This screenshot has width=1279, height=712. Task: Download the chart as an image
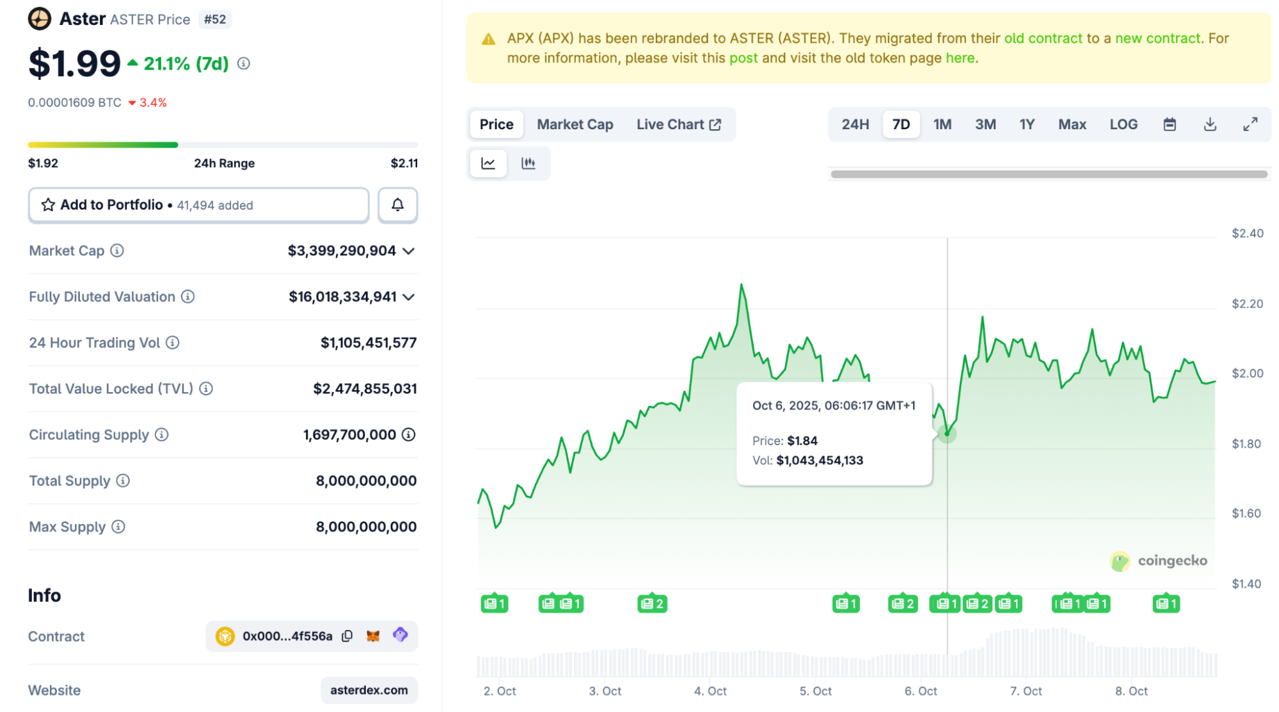(1210, 124)
